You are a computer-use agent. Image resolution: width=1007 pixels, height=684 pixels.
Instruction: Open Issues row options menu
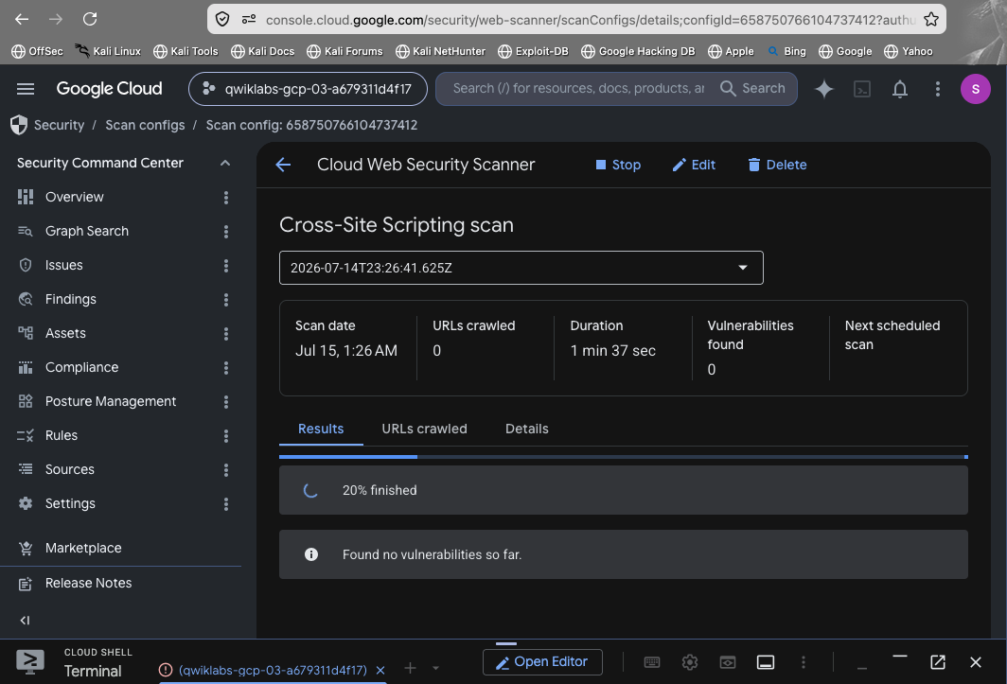click(x=226, y=265)
